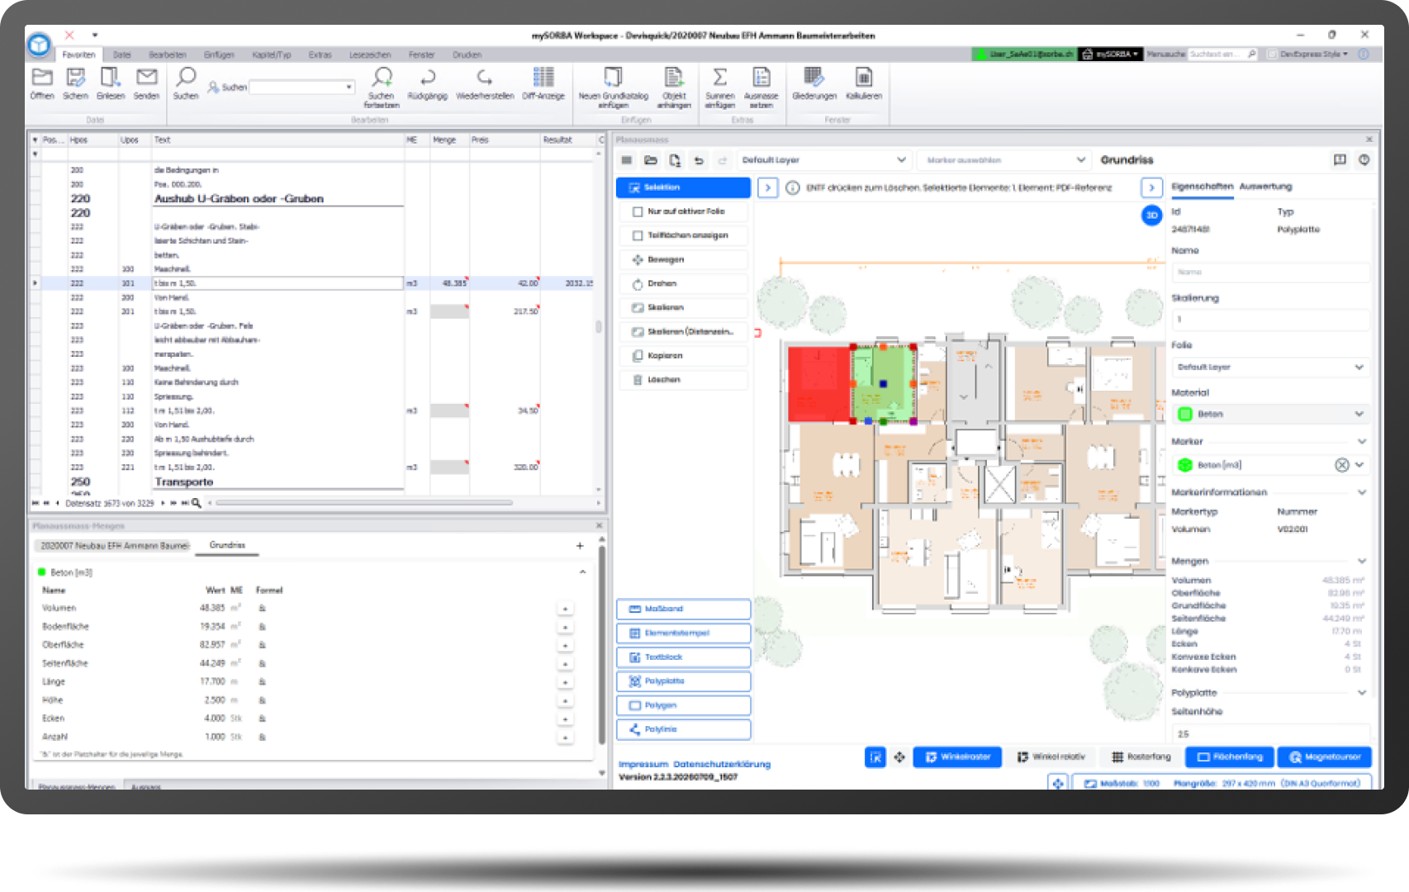Viewport: 1409px width, 892px height.
Task: Click the Kalkulieren calculator icon
Action: pyautogui.click(x=864, y=78)
